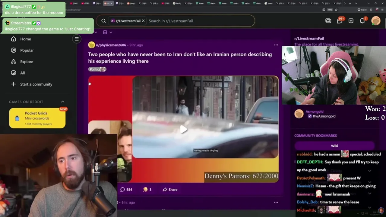Screen dimensions: 386x217
Task: Open the view layout dropdown
Action: pyautogui.click(x=107, y=32)
